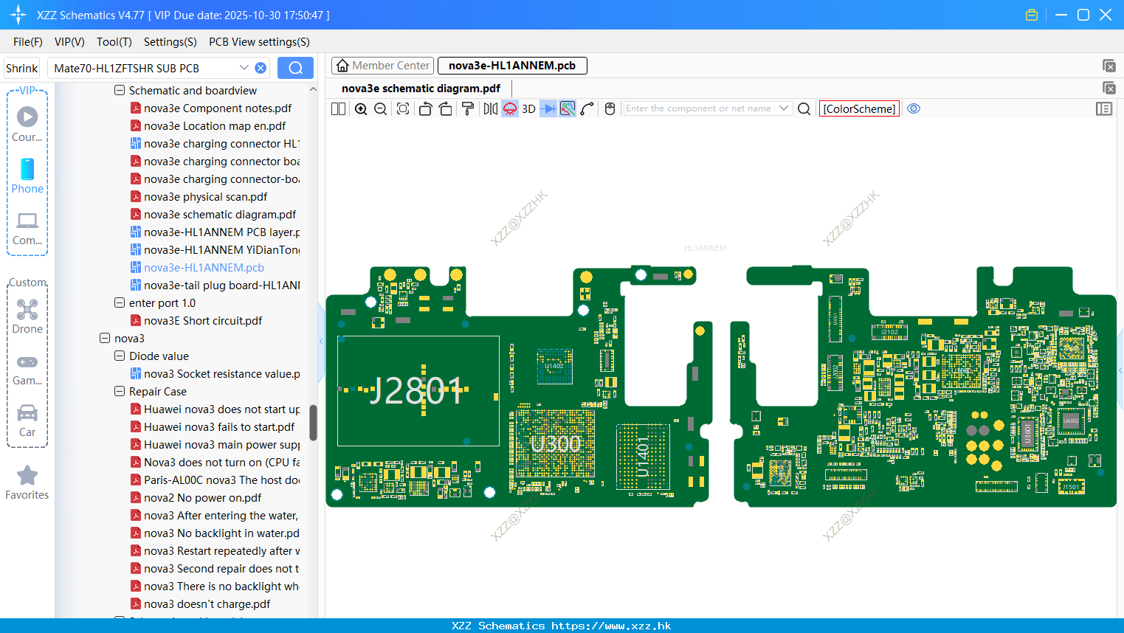Fit the board to the window
This screenshot has width=1124, height=633.
click(403, 108)
